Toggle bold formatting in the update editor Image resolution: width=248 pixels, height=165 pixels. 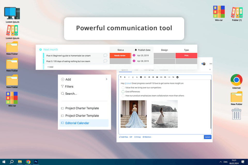pyautogui.click(x=125, y=77)
